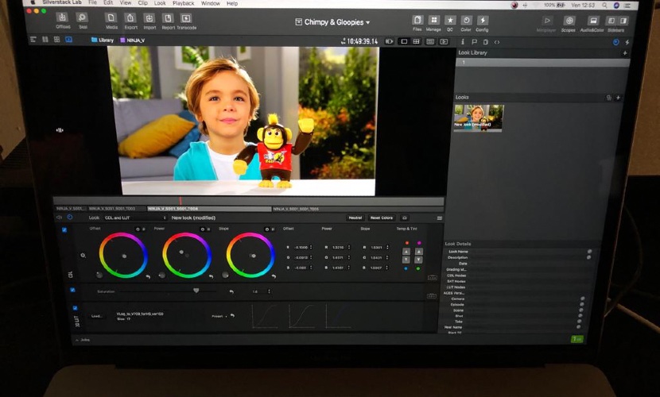The image size is (660, 397).
Task: Switch to the QC view
Action: pyautogui.click(x=450, y=21)
